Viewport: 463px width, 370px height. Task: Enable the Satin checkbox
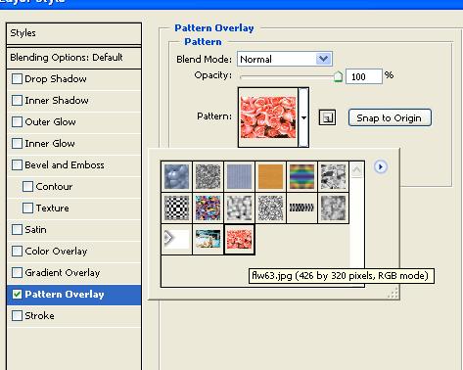coord(17,230)
